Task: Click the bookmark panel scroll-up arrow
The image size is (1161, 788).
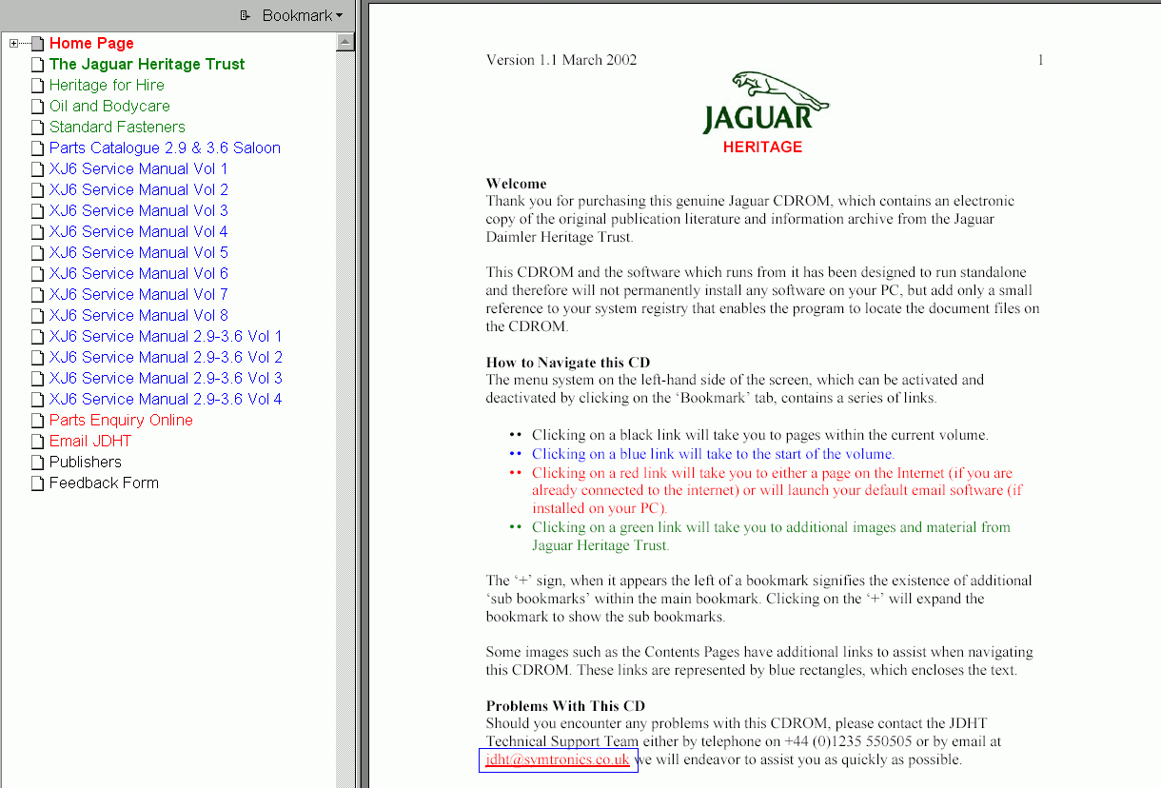Action: [345, 41]
